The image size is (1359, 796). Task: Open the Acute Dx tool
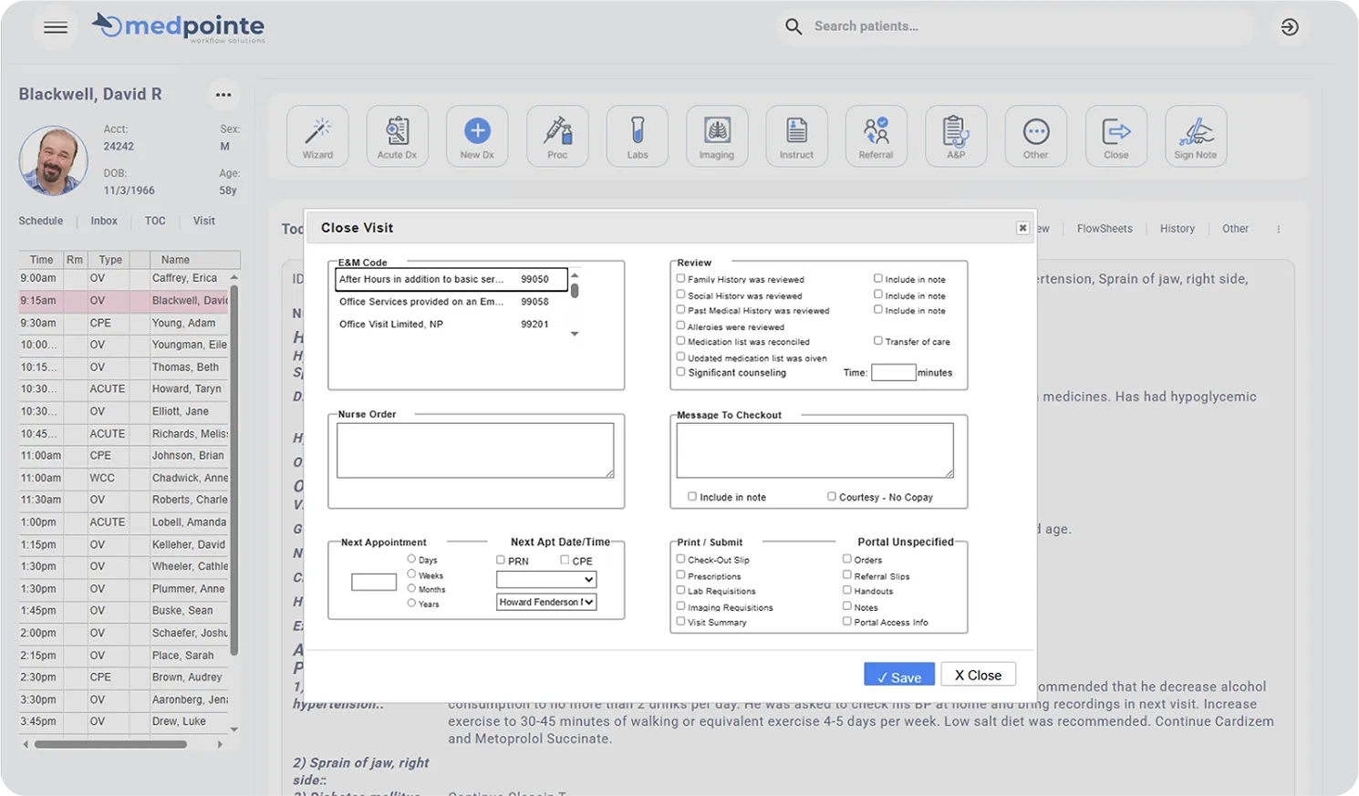(397, 136)
